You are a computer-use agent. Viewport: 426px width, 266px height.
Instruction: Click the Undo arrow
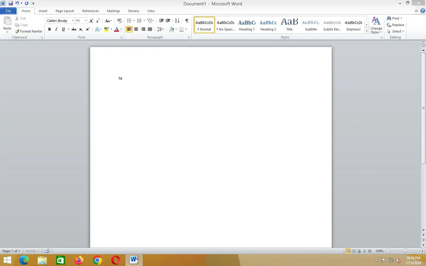(x=17, y=3)
